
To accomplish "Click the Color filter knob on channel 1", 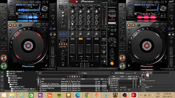I will click(x=72, y=34).
